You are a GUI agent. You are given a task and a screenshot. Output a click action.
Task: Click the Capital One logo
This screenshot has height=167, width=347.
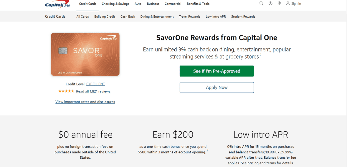tap(57, 4)
